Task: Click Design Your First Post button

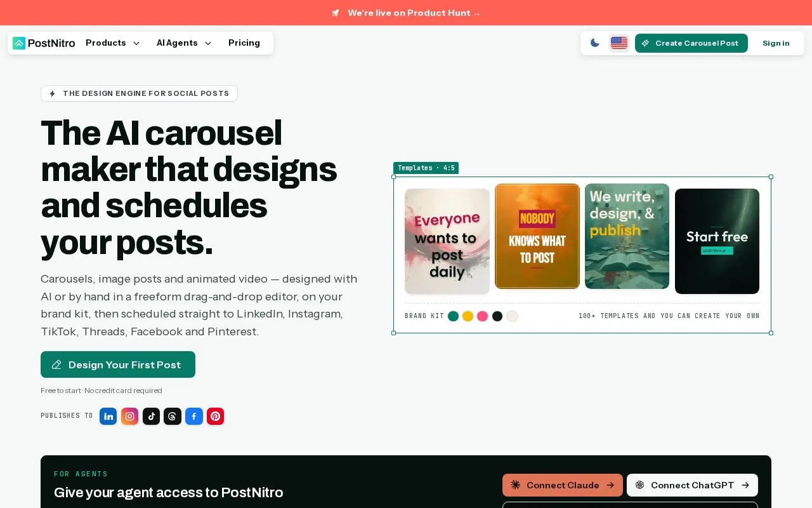Action: tap(118, 364)
